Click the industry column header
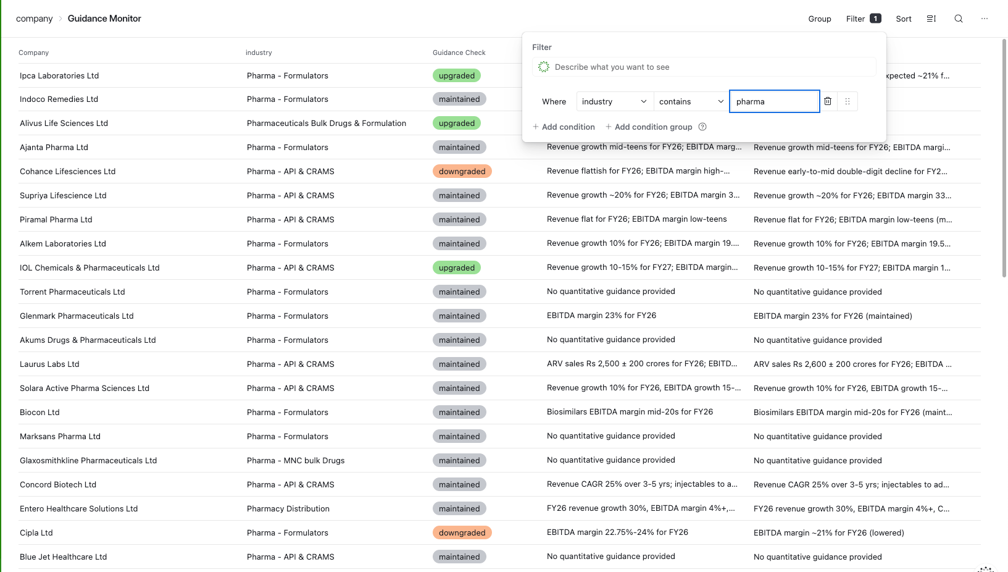Viewport: 1008px width, 572px height. [259, 53]
